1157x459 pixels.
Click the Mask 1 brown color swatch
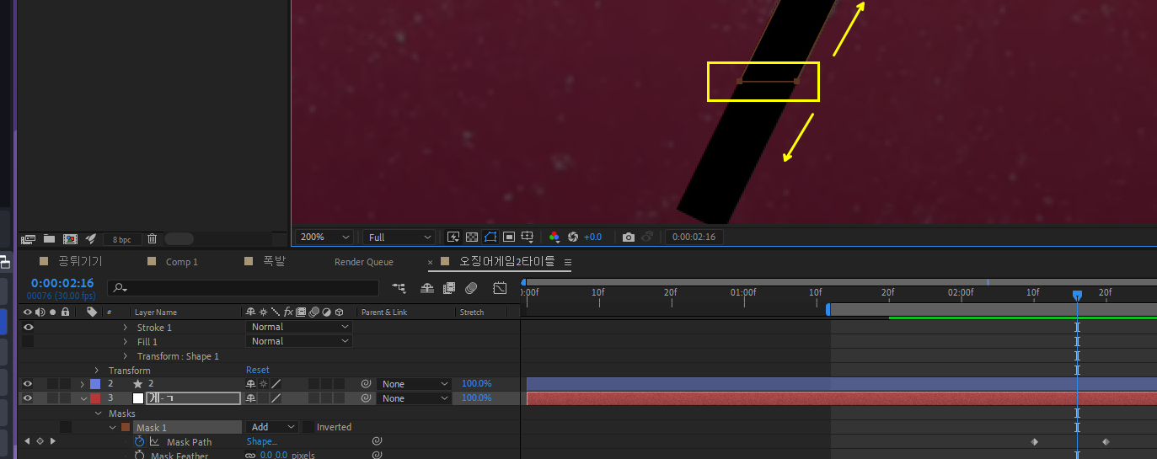(126, 428)
